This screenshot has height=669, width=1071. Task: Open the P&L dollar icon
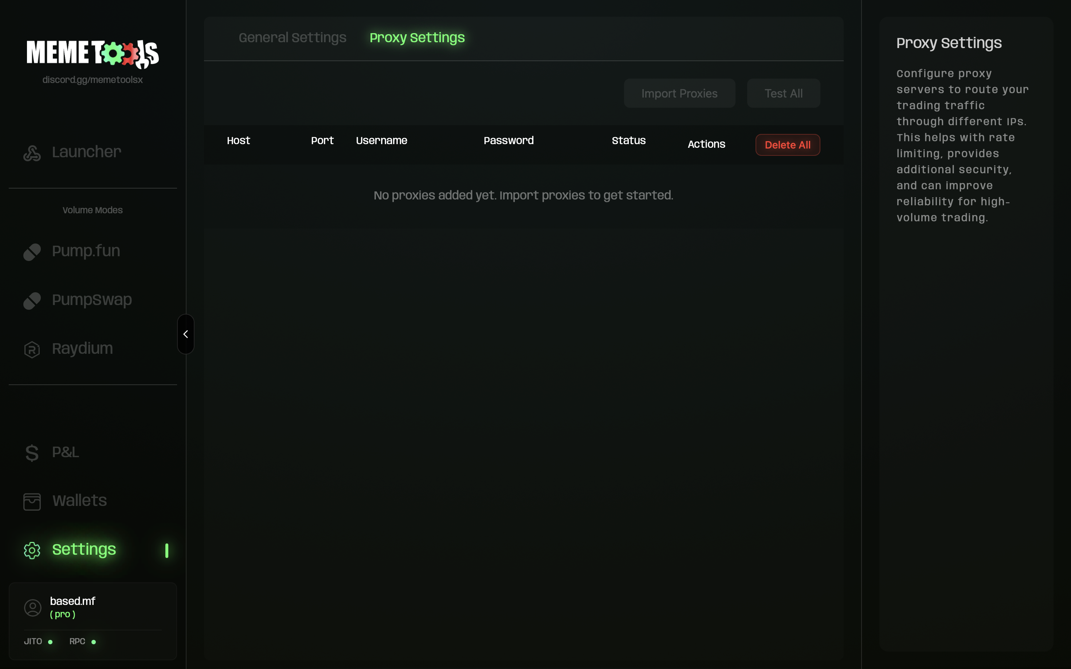(32, 453)
